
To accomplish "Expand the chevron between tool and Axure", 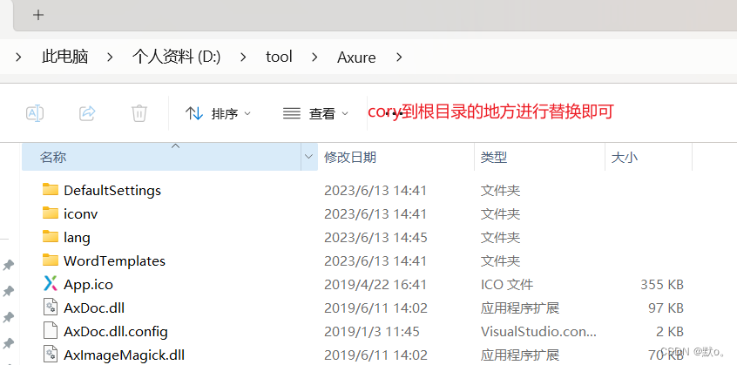I will 314,57.
